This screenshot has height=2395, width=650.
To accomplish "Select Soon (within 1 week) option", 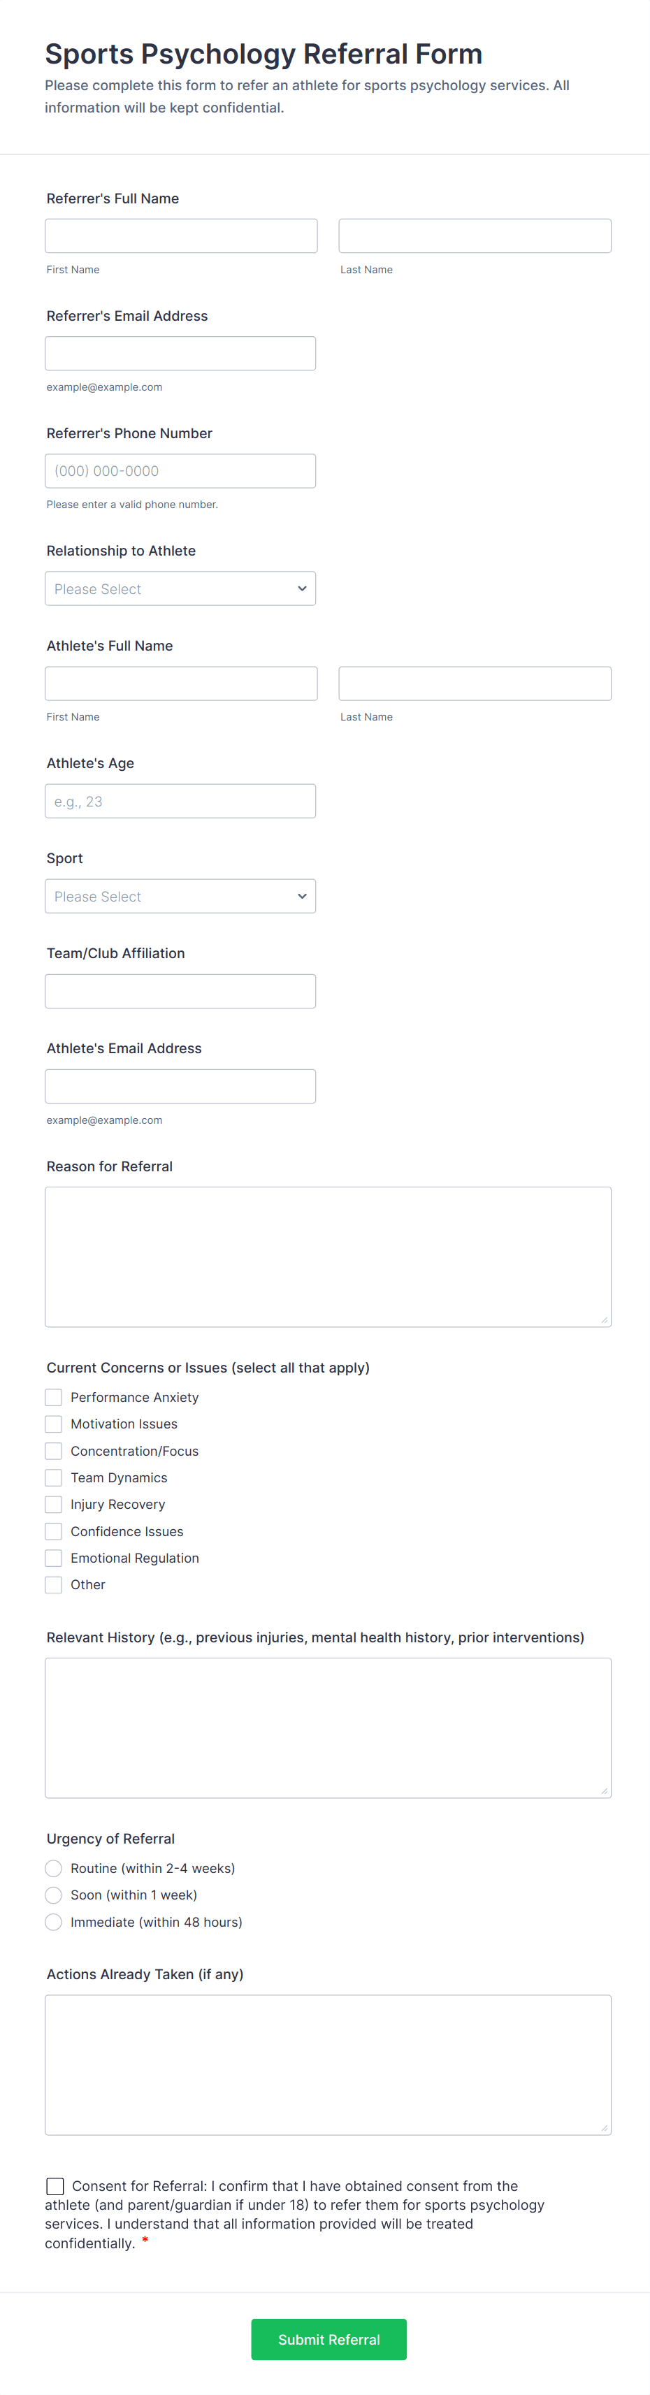I will coord(54,1895).
